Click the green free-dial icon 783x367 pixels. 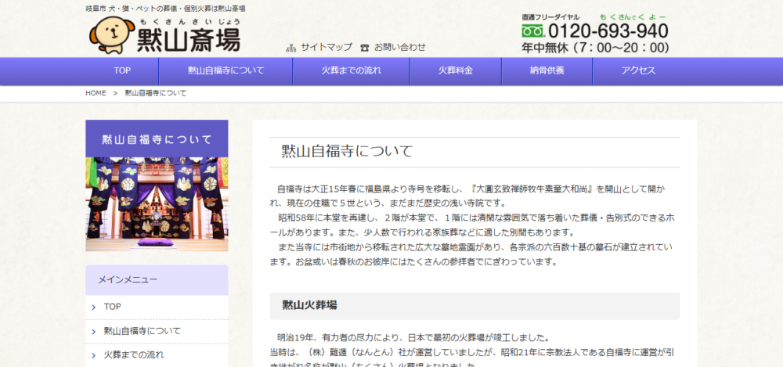click(x=532, y=31)
